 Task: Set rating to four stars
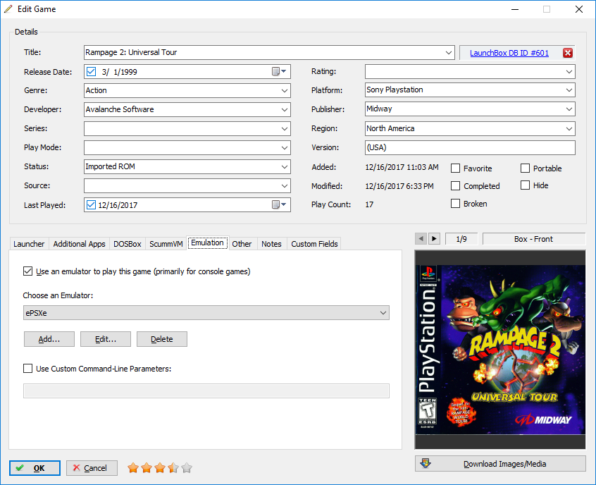click(173, 468)
